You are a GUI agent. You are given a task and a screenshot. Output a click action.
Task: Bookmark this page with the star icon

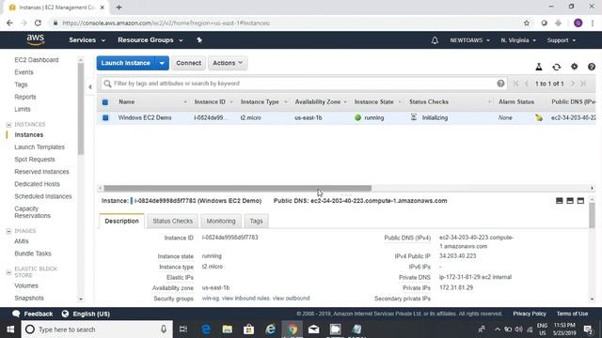click(527, 23)
